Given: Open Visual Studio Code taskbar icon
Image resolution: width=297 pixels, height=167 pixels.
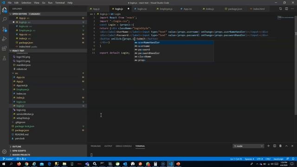Looking at the screenshot, I should point(170,164).
